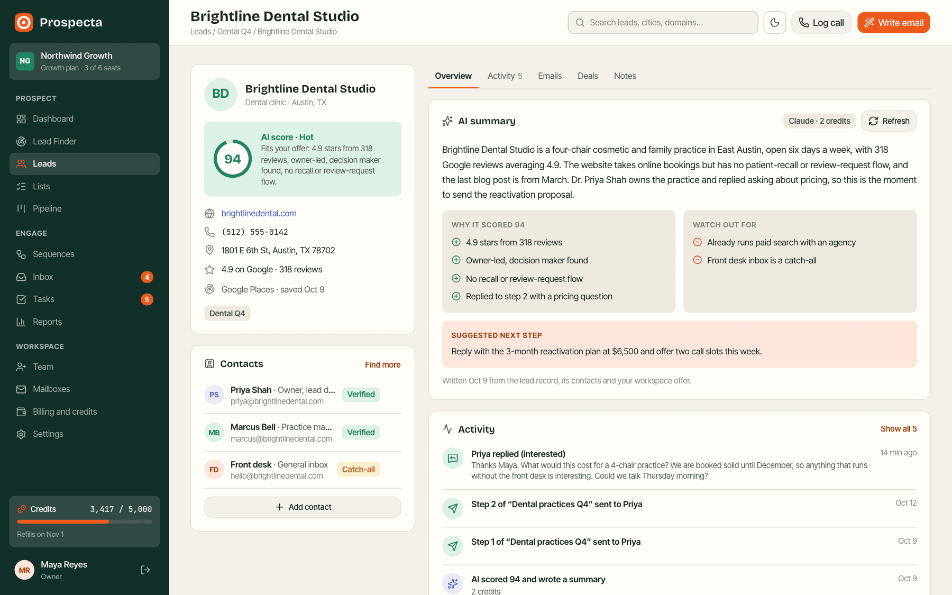
Task: Click the Prospecta logo icon
Action: (24, 22)
